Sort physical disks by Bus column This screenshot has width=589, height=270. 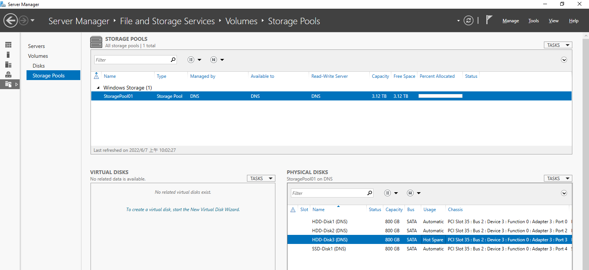(x=411, y=210)
